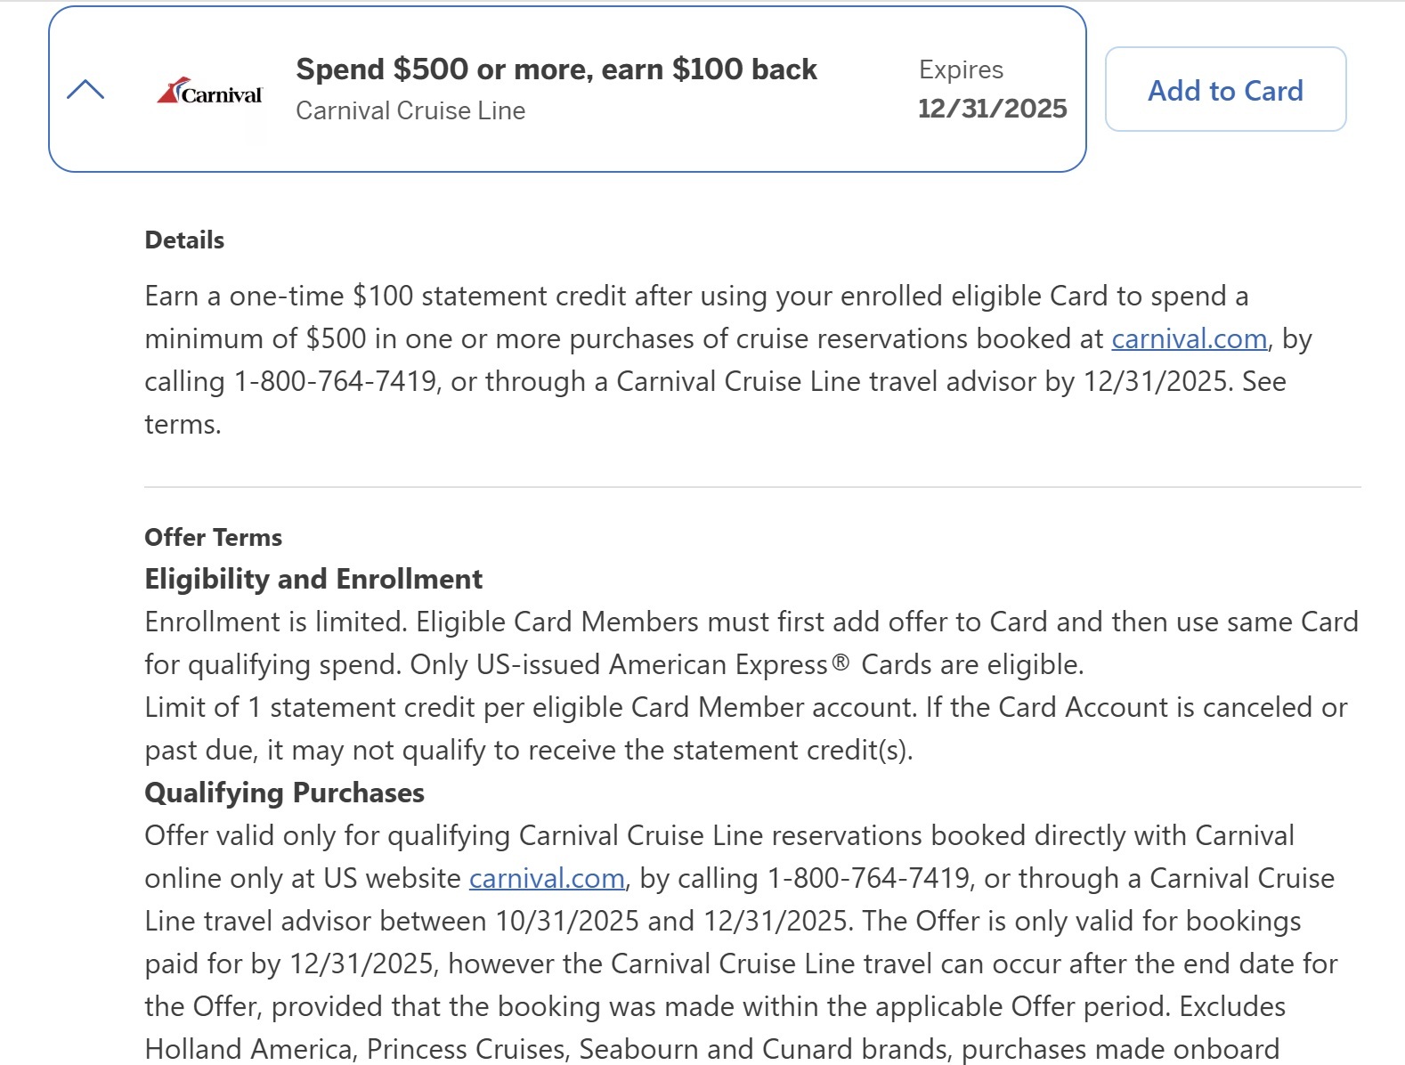Viewport: 1405px width, 1065px height.
Task: Collapse the Carnival offer with the chevron
Action: click(85, 89)
